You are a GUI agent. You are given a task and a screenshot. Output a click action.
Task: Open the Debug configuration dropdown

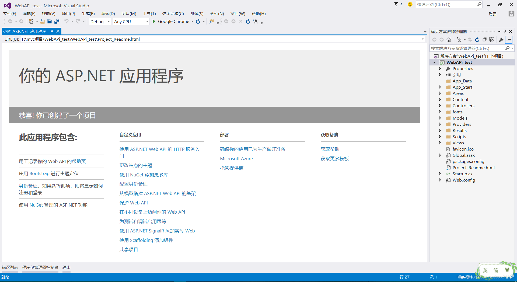[109, 22]
